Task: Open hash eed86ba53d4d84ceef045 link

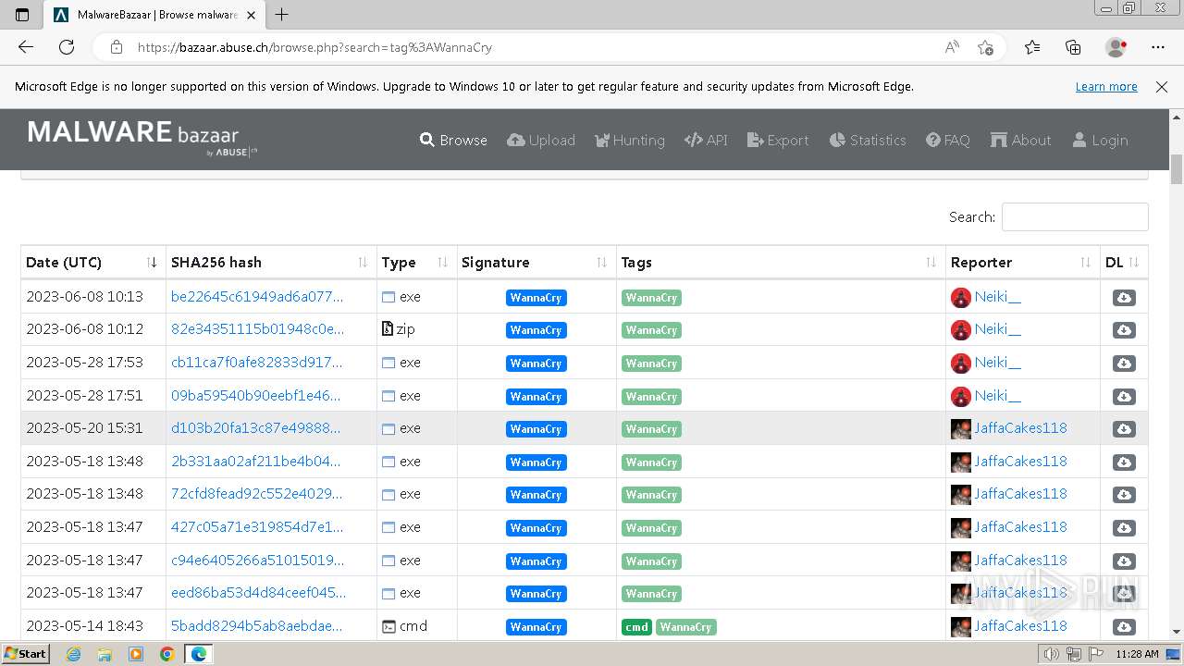Action: tap(258, 593)
